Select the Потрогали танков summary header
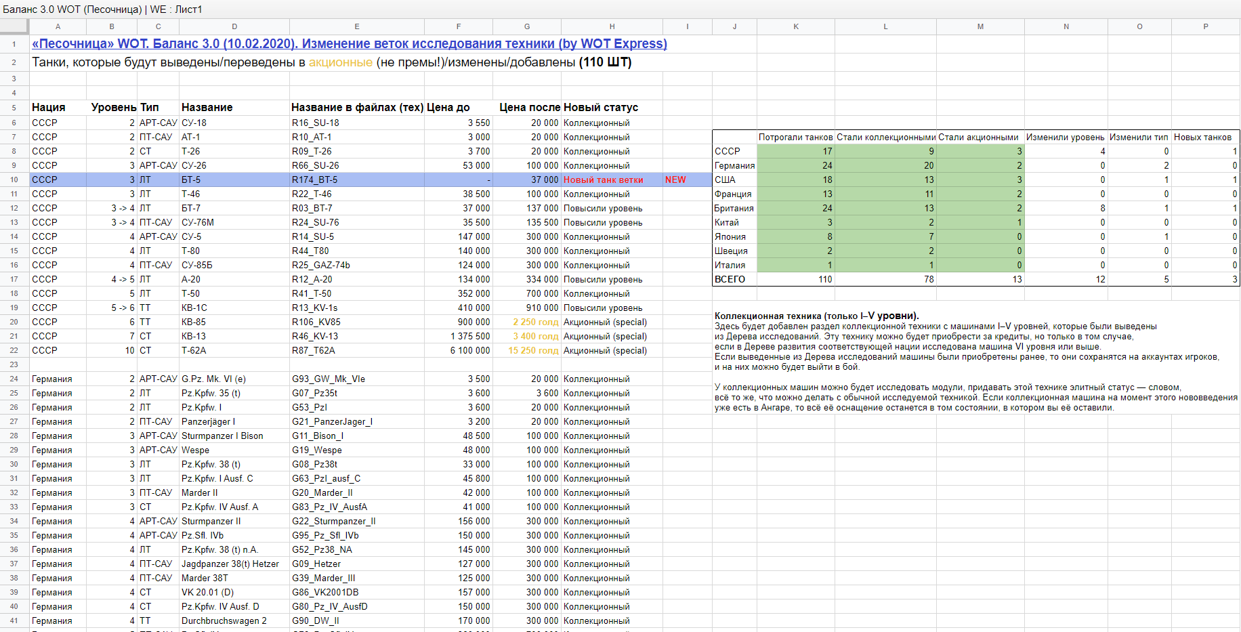This screenshot has width=1241, height=632. click(x=796, y=137)
